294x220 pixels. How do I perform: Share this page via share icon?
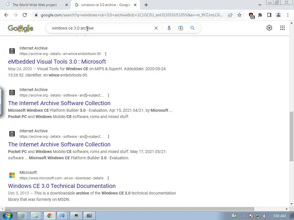click(230, 15)
